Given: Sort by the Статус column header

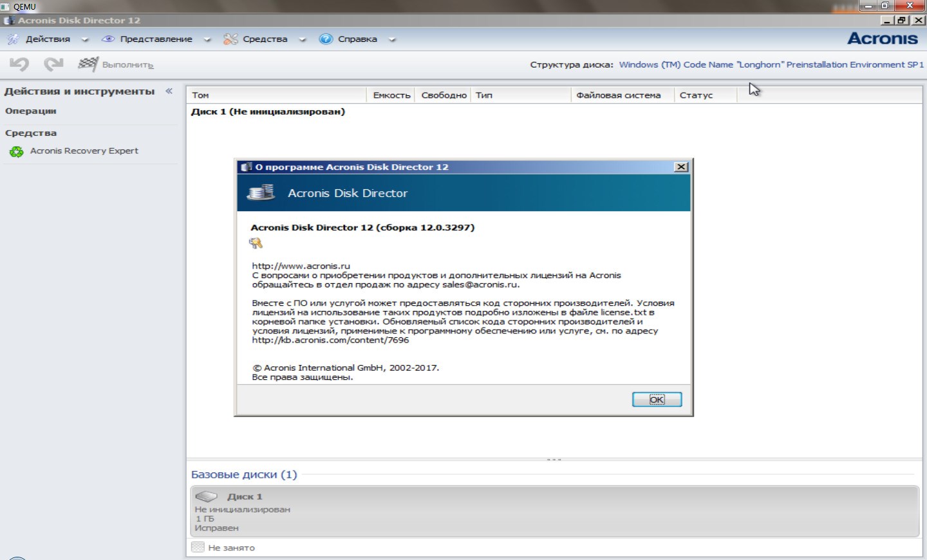Looking at the screenshot, I should click(x=705, y=95).
